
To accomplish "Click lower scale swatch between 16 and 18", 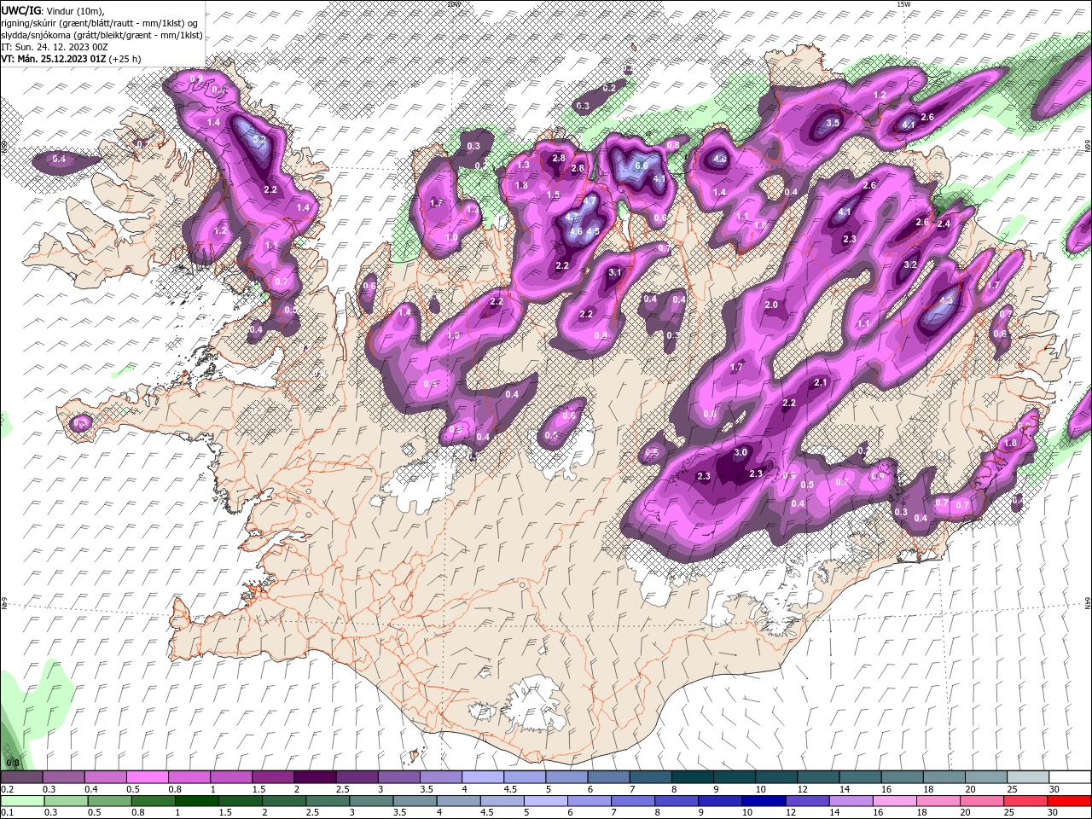I will [897, 801].
